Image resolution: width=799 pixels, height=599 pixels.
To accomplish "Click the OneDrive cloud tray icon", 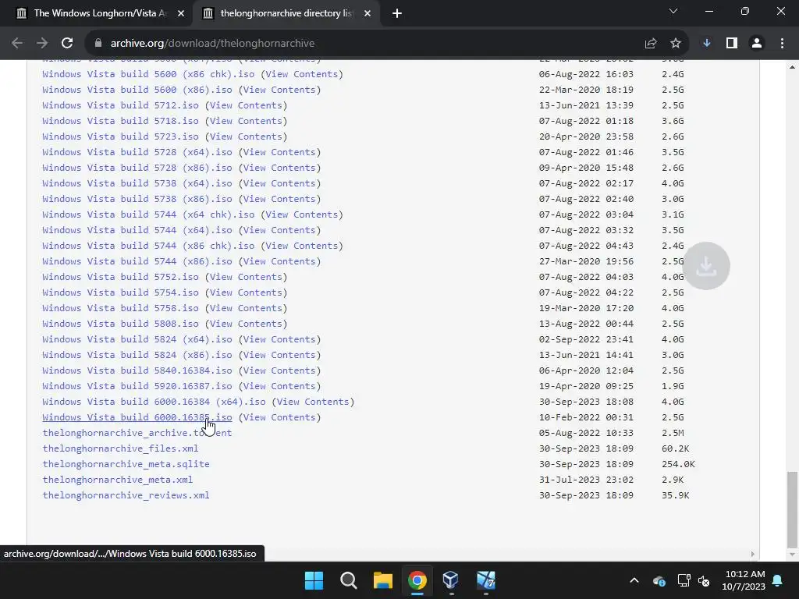I will click(x=659, y=580).
